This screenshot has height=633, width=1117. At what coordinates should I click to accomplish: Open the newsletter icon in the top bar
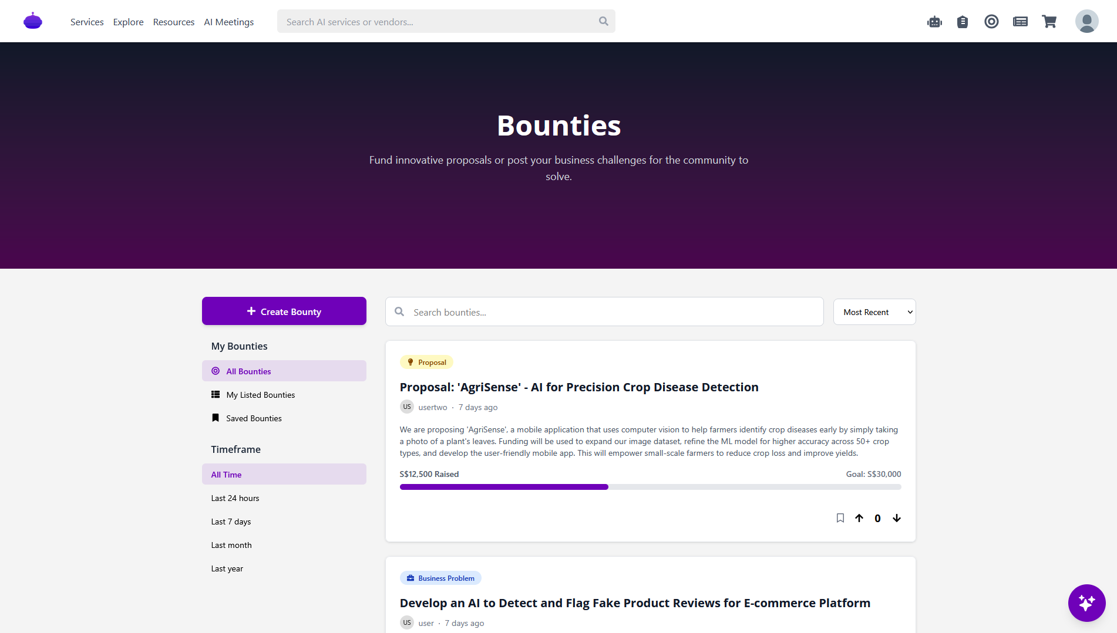tap(1020, 21)
